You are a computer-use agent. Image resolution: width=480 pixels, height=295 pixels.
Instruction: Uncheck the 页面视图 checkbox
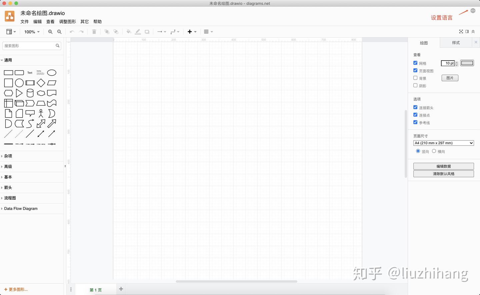[415, 70]
